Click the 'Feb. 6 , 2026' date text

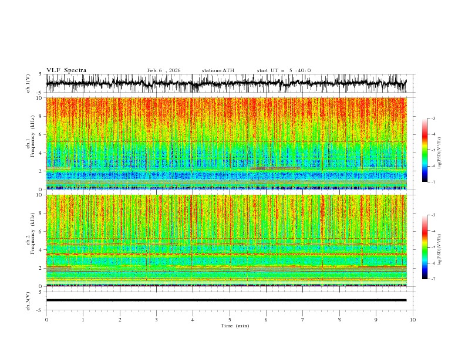(x=164, y=70)
